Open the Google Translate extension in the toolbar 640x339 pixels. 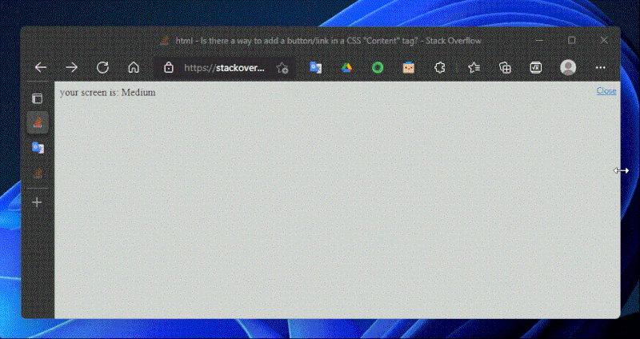tap(315, 68)
